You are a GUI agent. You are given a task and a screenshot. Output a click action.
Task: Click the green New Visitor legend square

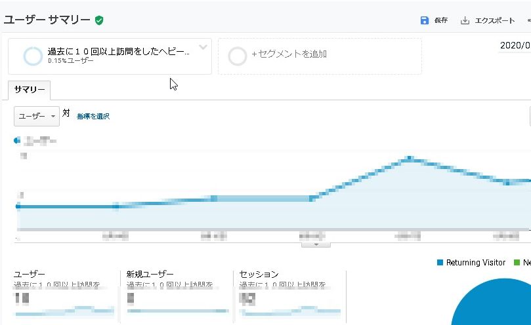click(517, 263)
